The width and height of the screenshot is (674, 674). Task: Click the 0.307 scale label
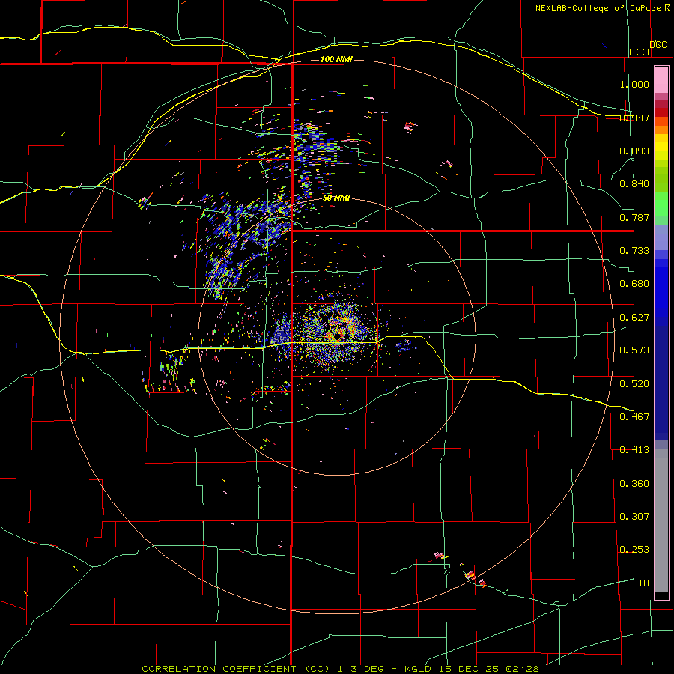634,516
